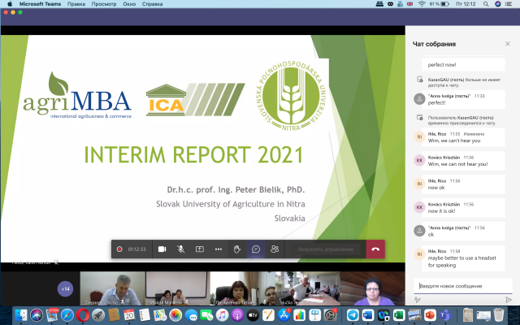Open the Правка menu
The width and height of the screenshot is (520, 325).
76,4
